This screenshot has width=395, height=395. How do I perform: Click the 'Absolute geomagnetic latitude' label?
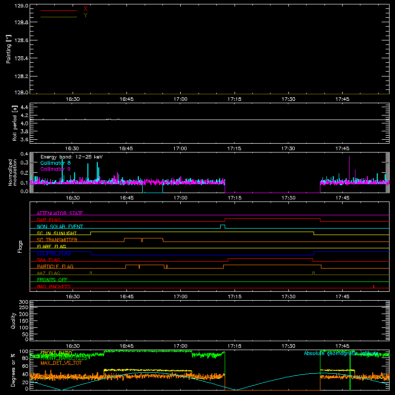(341, 354)
